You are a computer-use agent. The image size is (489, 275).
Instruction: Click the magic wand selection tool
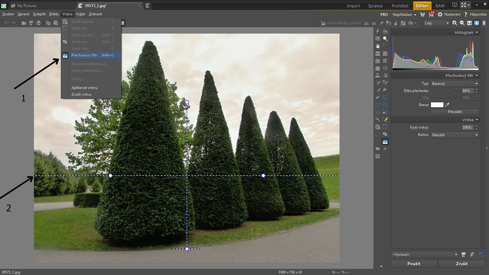pos(378,119)
